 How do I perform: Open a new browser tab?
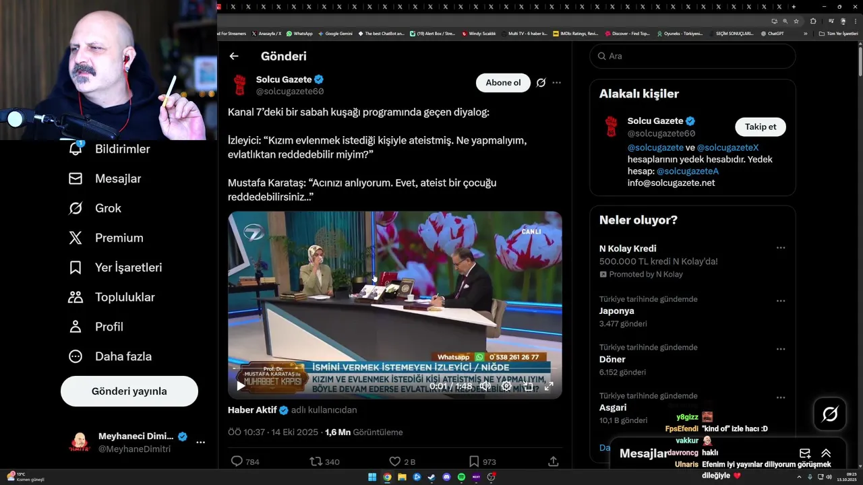pos(794,7)
